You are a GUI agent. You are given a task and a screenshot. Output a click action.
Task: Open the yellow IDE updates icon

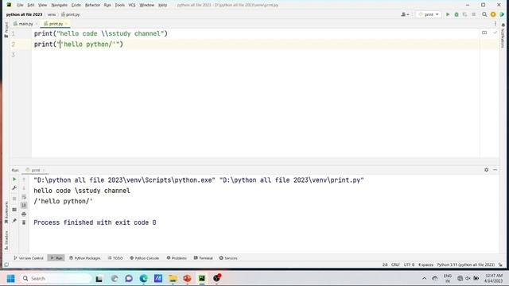(493, 14)
